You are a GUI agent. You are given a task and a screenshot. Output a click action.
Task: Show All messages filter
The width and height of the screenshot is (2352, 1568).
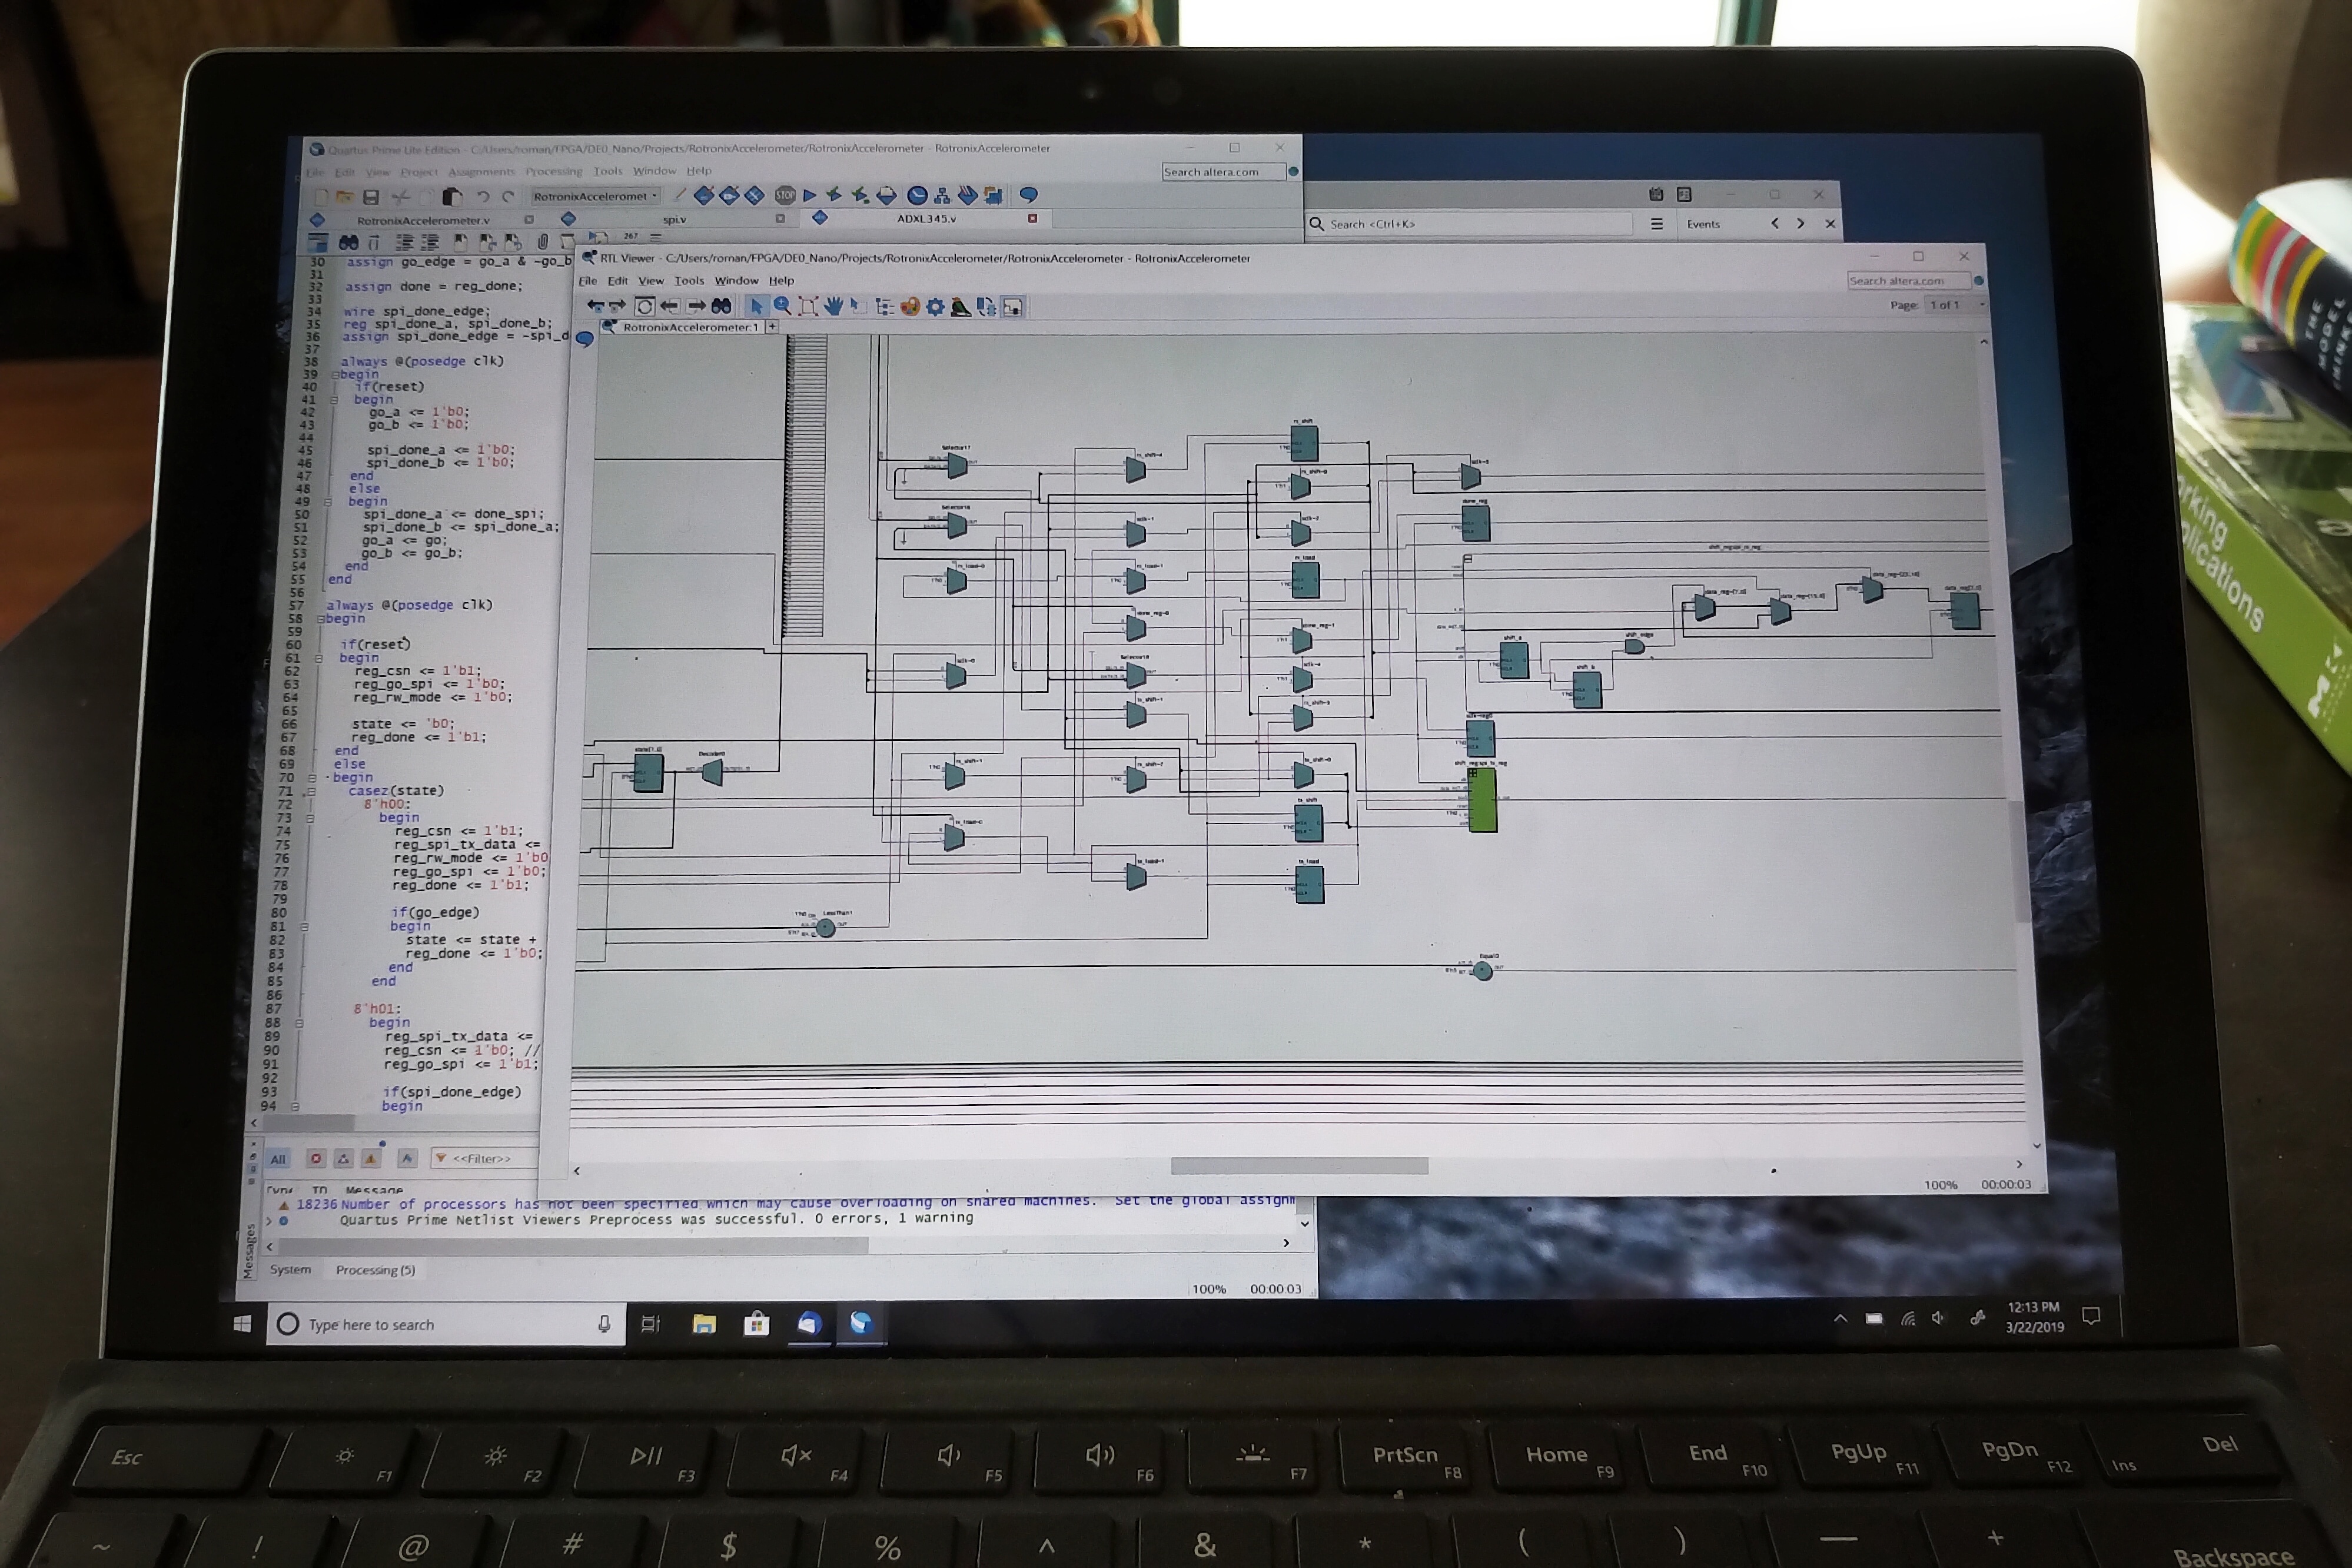tap(278, 1159)
